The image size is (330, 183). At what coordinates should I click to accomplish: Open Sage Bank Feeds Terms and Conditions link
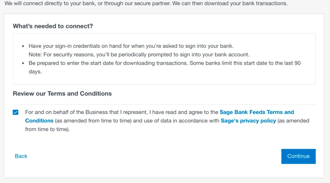click(257, 112)
